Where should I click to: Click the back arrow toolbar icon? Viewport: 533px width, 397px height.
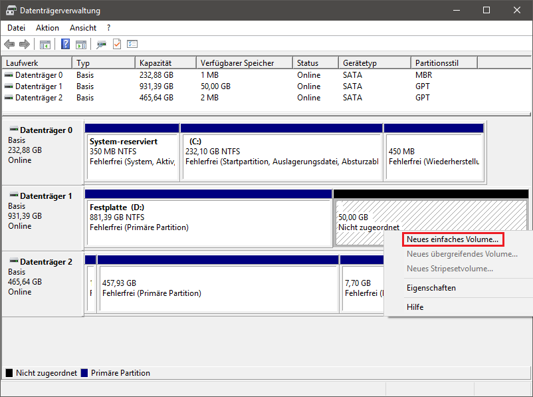pyautogui.click(x=9, y=45)
